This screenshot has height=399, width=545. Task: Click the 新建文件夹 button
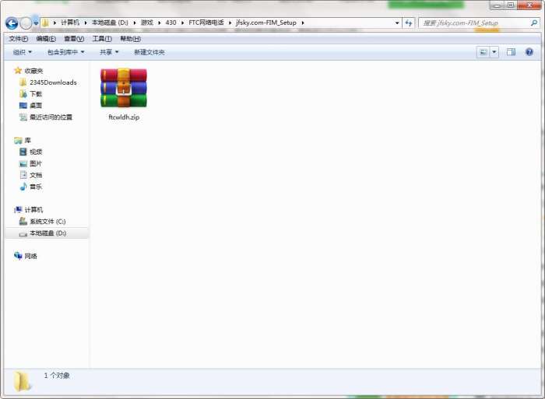(149, 52)
